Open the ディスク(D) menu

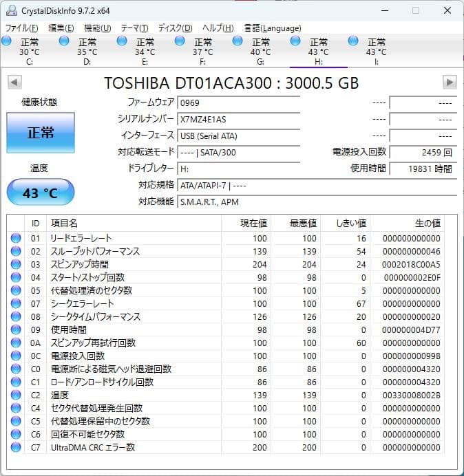tap(176, 28)
